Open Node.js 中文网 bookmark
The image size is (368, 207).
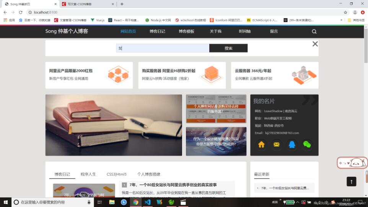(x=158, y=20)
